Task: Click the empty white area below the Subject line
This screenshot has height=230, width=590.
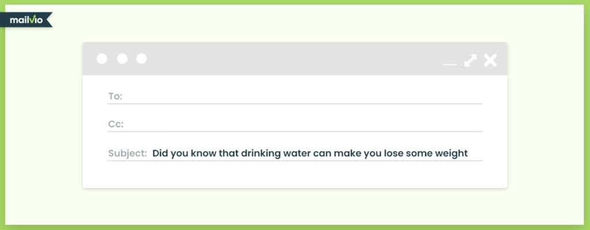Action: pyautogui.click(x=295, y=175)
